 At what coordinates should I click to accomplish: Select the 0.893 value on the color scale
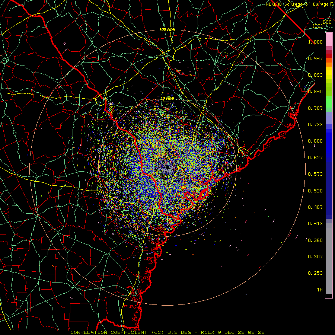point(315,75)
